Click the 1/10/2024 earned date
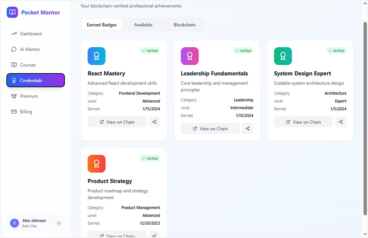Image resolution: width=368 pixels, height=238 pixels. coord(244,115)
